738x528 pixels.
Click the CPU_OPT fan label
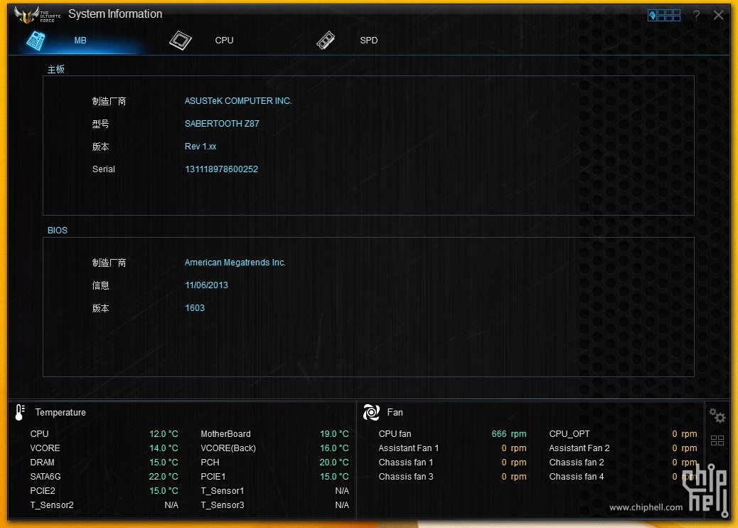pos(569,434)
